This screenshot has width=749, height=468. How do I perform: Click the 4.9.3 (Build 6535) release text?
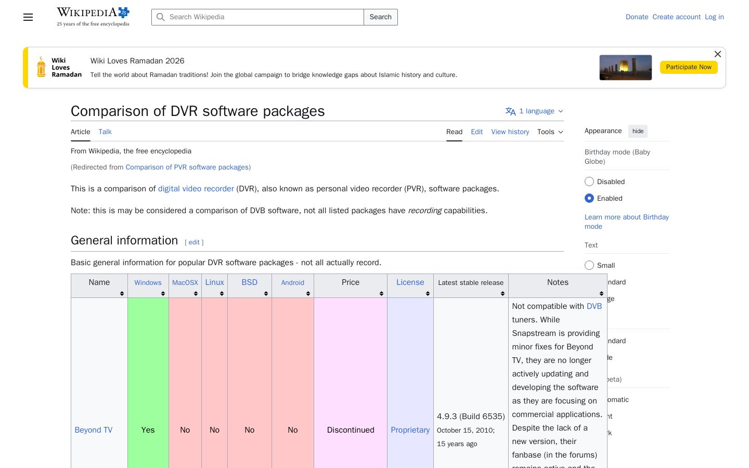point(471,417)
